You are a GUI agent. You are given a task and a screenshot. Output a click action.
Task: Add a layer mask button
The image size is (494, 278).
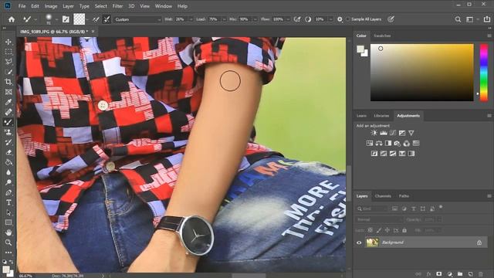click(x=439, y=274)
